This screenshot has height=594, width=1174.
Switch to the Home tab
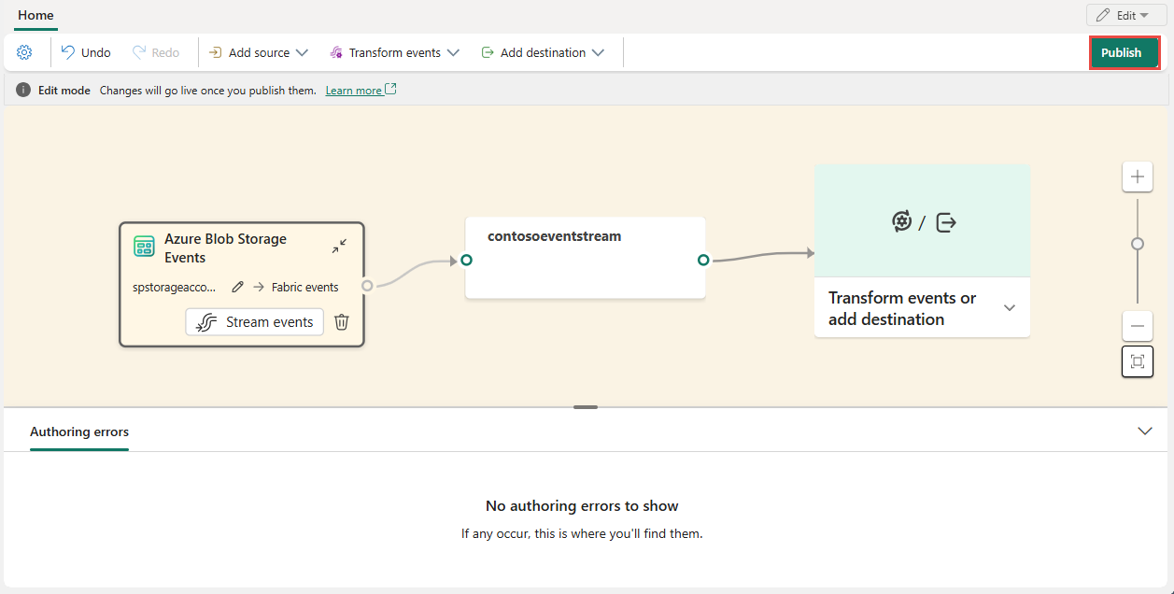35,15
